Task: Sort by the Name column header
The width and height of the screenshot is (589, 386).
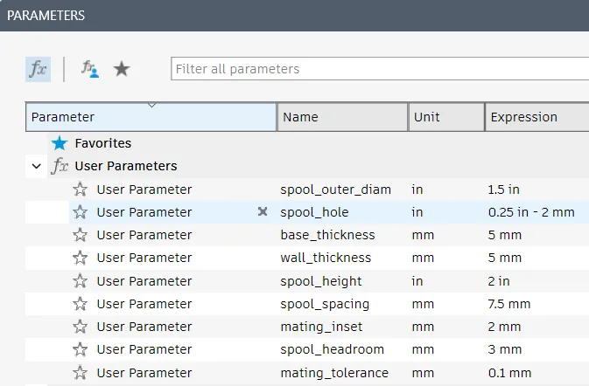Action: coord(342,117)
